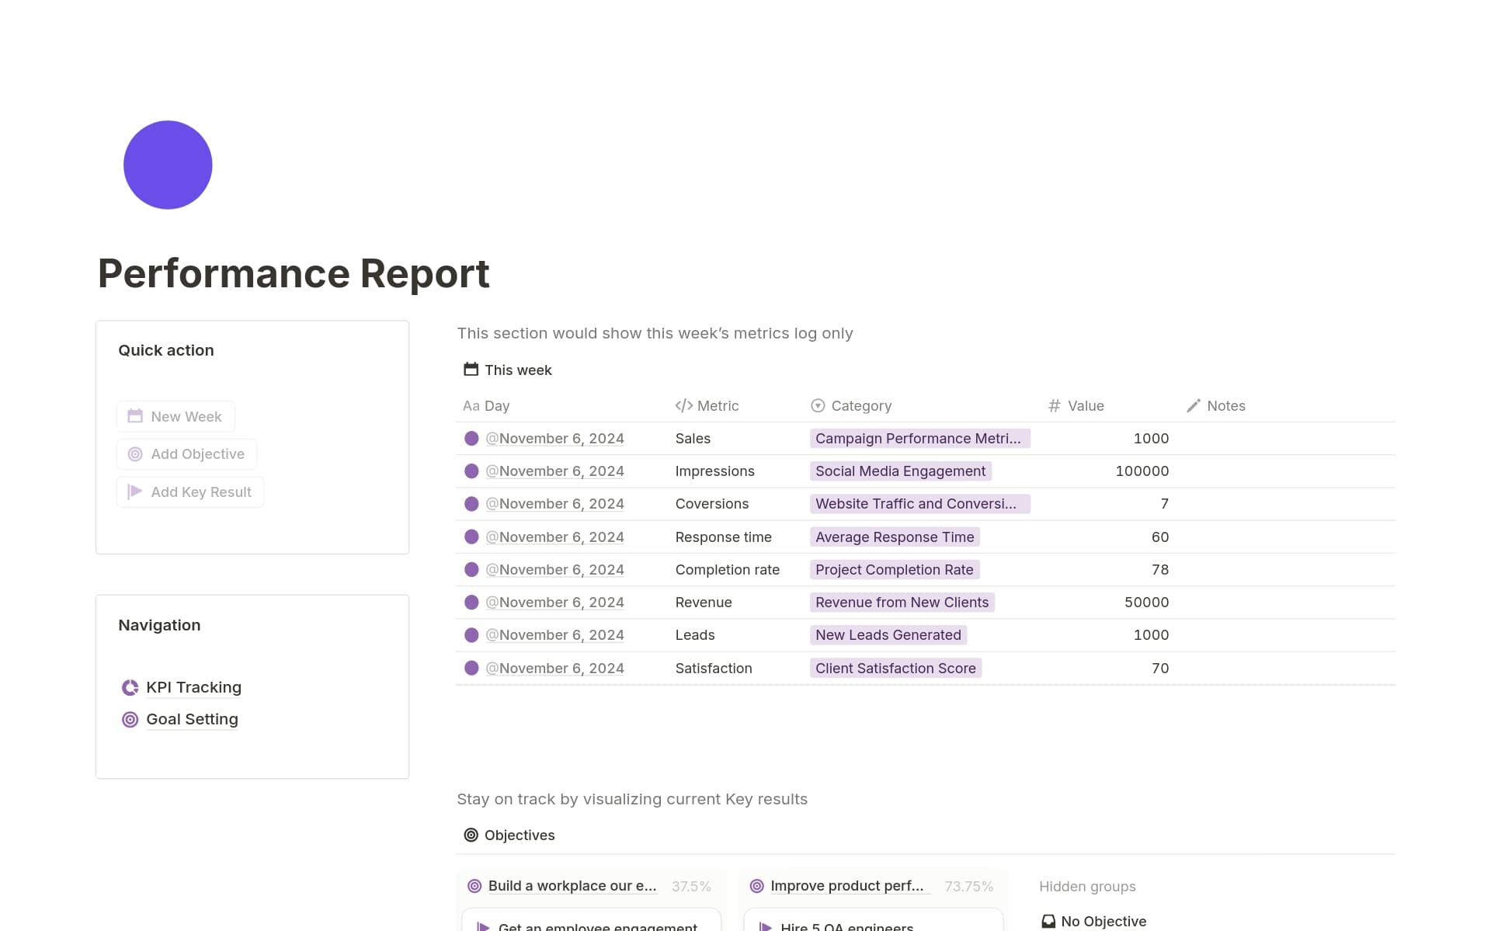Switch to the Objectives board view
The height and width of the screenshot is (931, 1491).
tap(519, 835)
